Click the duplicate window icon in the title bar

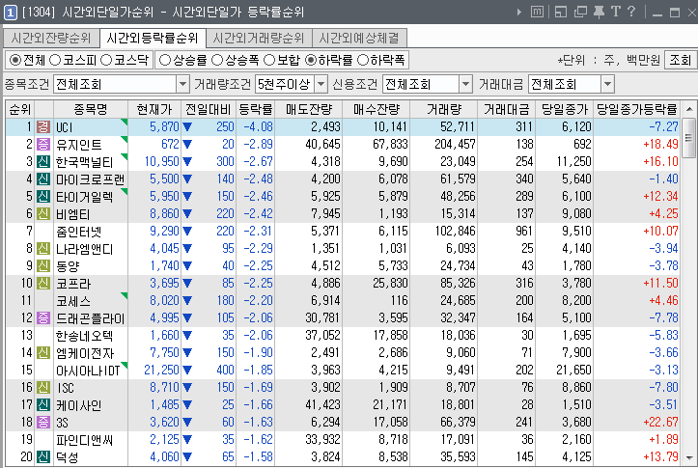pos(580,12)
